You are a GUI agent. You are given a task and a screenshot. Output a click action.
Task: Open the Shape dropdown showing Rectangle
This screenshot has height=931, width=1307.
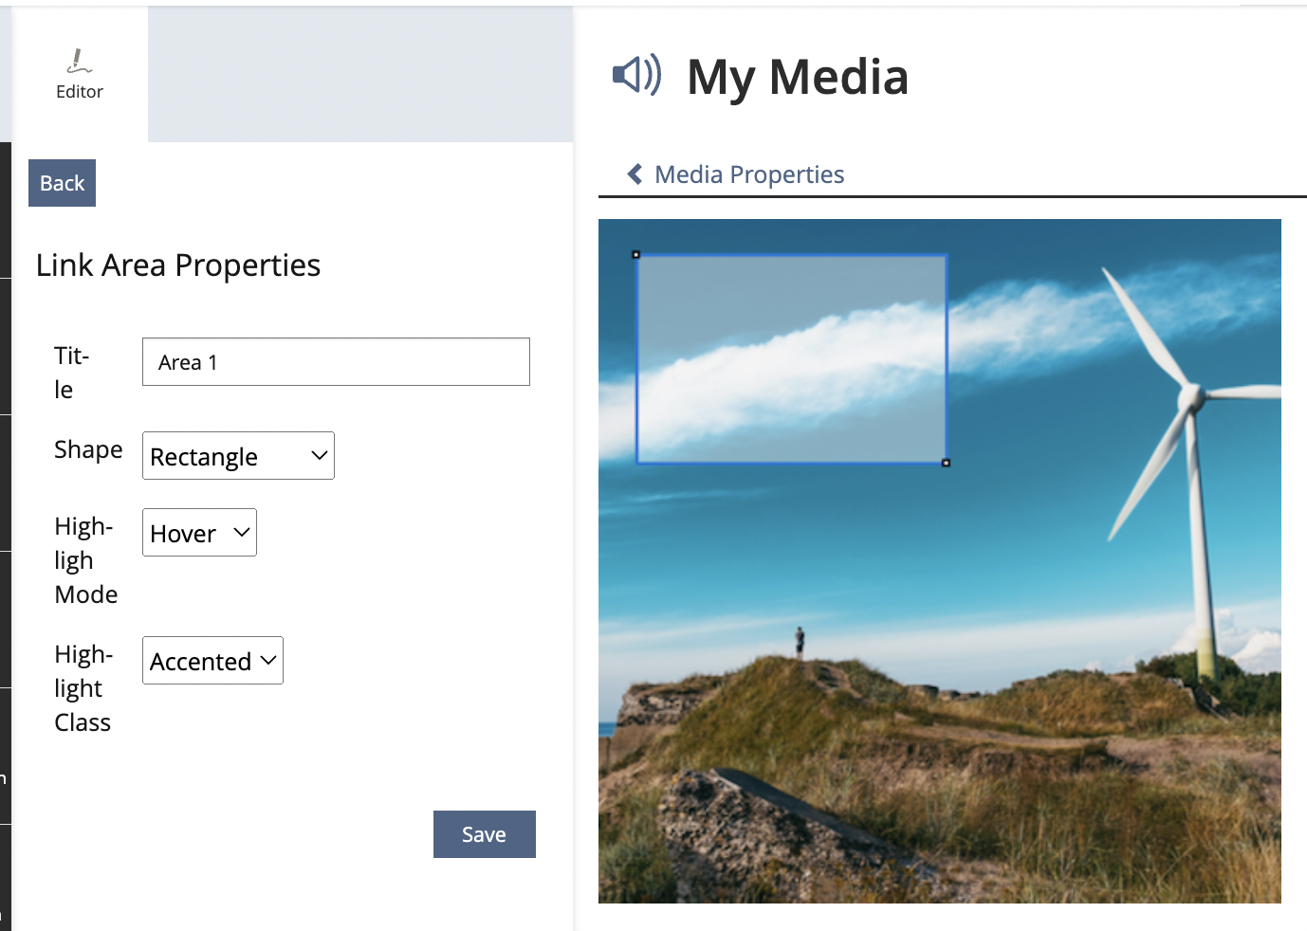[x=238, y=456]
